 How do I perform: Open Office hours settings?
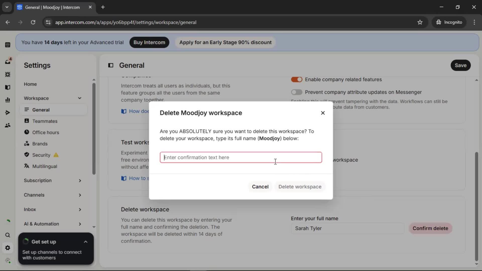[45, 132]
